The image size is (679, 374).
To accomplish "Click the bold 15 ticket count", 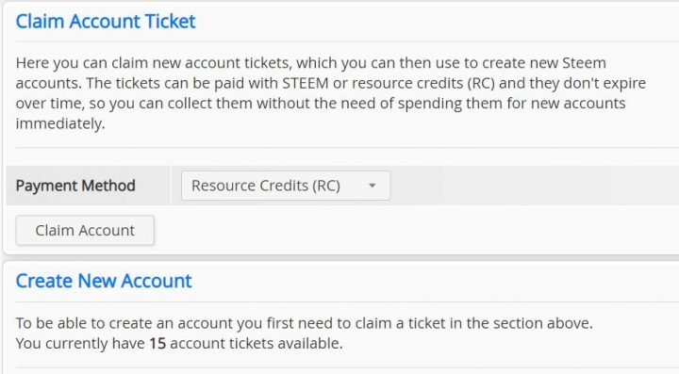I will pos(157,344).
